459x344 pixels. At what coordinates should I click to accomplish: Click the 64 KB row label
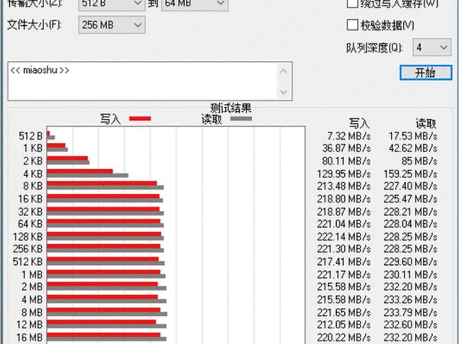[x=30, y=224]
